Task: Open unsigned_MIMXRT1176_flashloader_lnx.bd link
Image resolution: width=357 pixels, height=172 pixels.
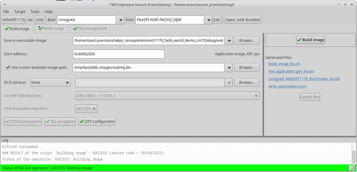Action: click(x=304, y=79)
